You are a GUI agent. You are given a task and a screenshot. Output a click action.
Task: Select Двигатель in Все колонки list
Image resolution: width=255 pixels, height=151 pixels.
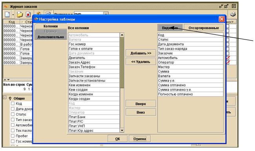[x=94, y=58]
